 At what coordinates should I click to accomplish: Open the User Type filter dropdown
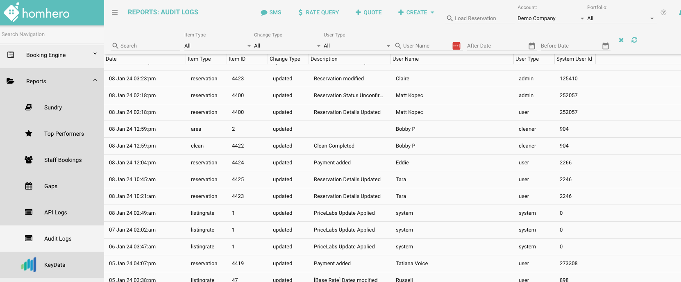356,46
